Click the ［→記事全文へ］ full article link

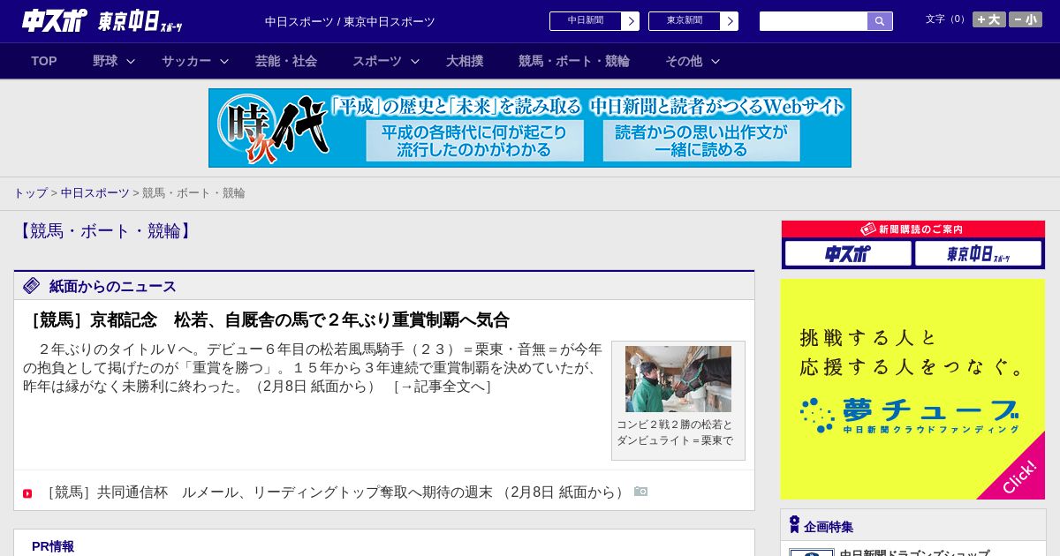[x=442, y=387]
